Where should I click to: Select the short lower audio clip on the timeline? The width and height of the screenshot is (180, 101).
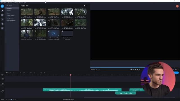(125, 93)
